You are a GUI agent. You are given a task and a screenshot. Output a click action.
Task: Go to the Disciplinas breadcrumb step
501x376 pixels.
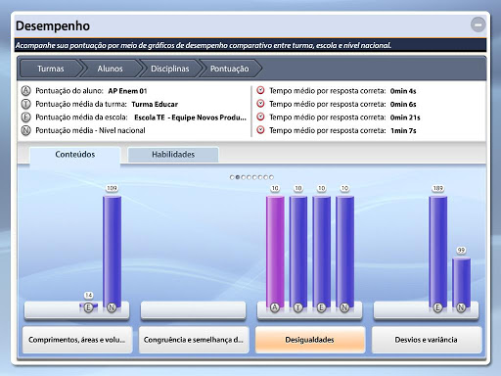(169, 69)
